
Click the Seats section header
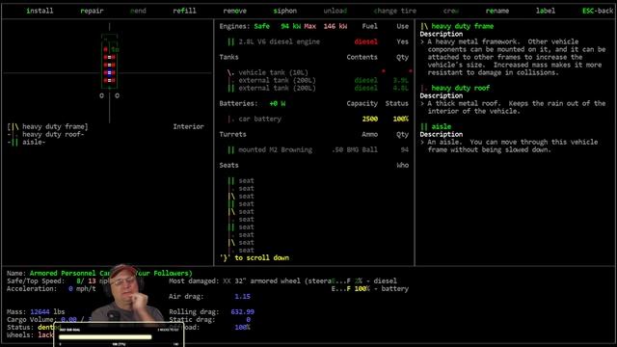click(x=229, y=165)
